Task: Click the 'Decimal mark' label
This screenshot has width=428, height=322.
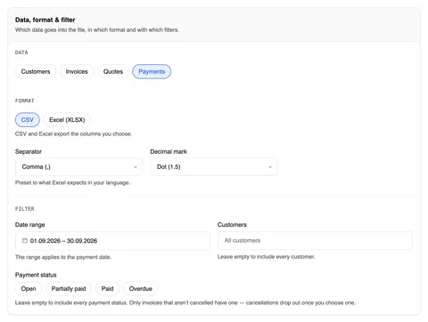Action: click(169, 151)
